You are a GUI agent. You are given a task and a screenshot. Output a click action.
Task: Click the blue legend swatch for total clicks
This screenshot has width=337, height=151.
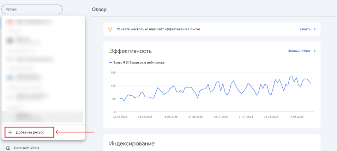pyautogui.click(x=111, y=63)
